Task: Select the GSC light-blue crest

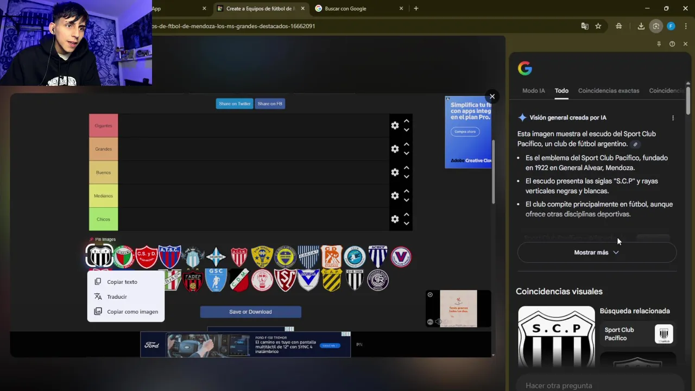Action: 216,280
